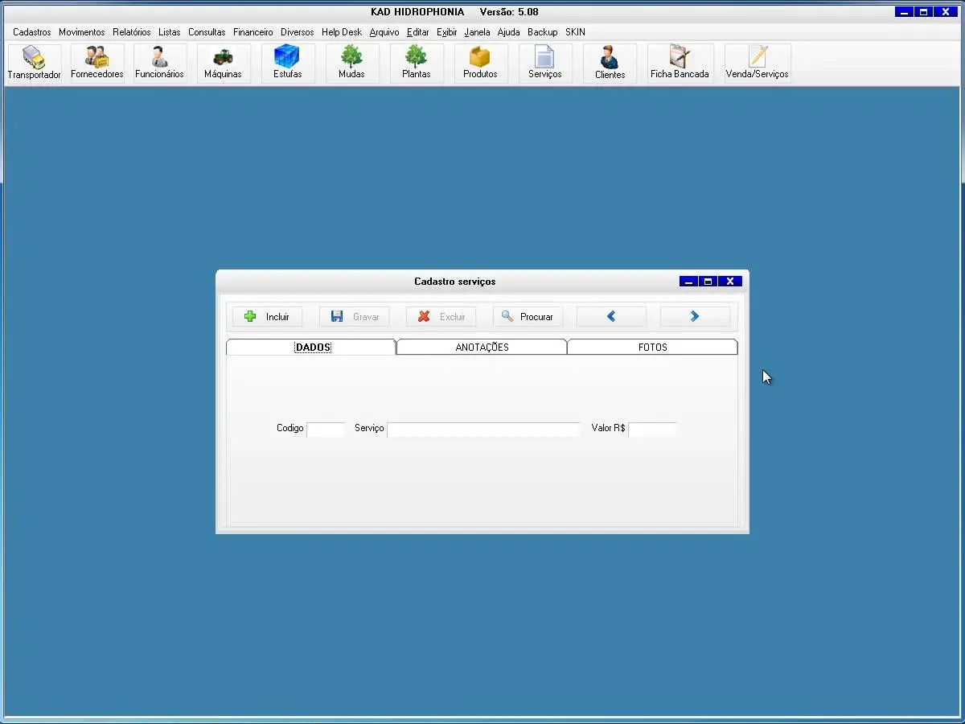965x724 pixels.
Task: Click the Procurar search button
Action: 528,316
